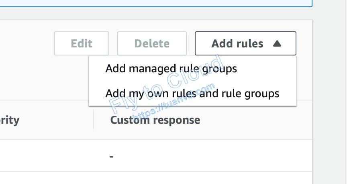
Task: Choose Add my own rules and rule groups
Action: pyautogui.click(x=192, y=94)
